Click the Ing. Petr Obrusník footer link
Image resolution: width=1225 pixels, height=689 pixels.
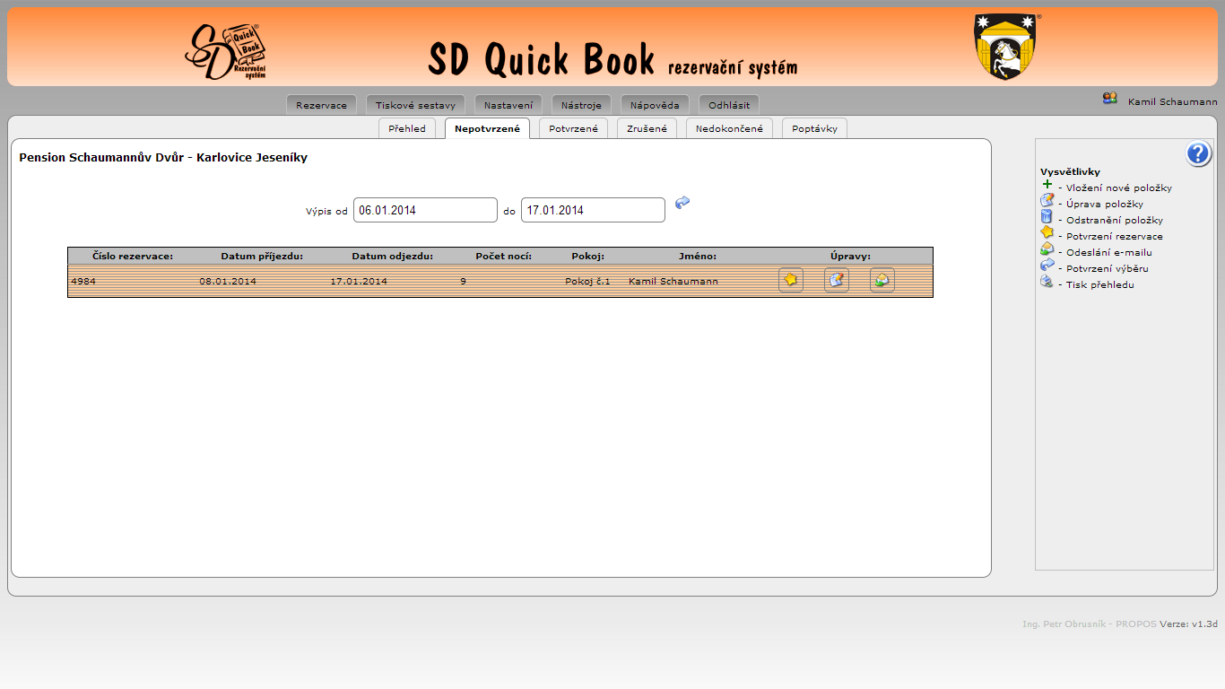1064,624
